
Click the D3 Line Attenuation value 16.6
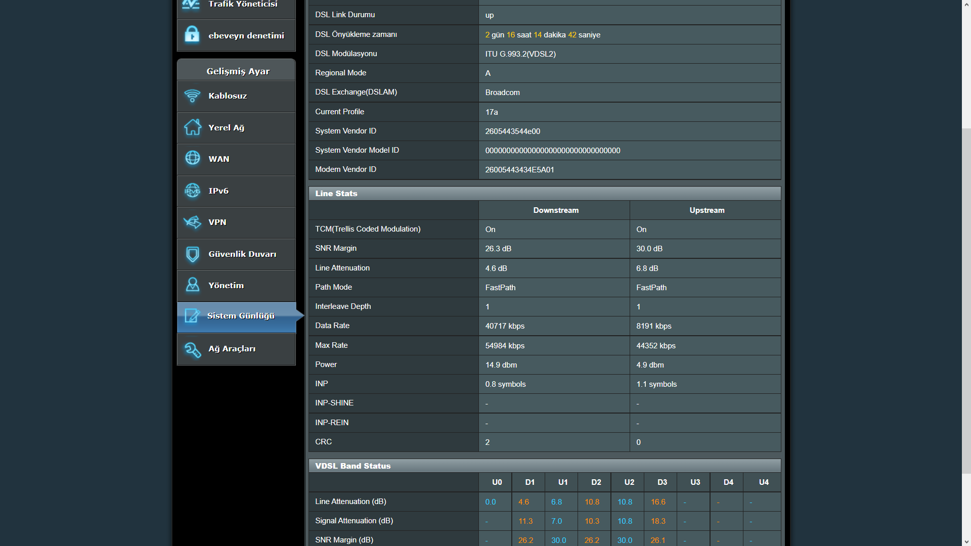(657, 502)
